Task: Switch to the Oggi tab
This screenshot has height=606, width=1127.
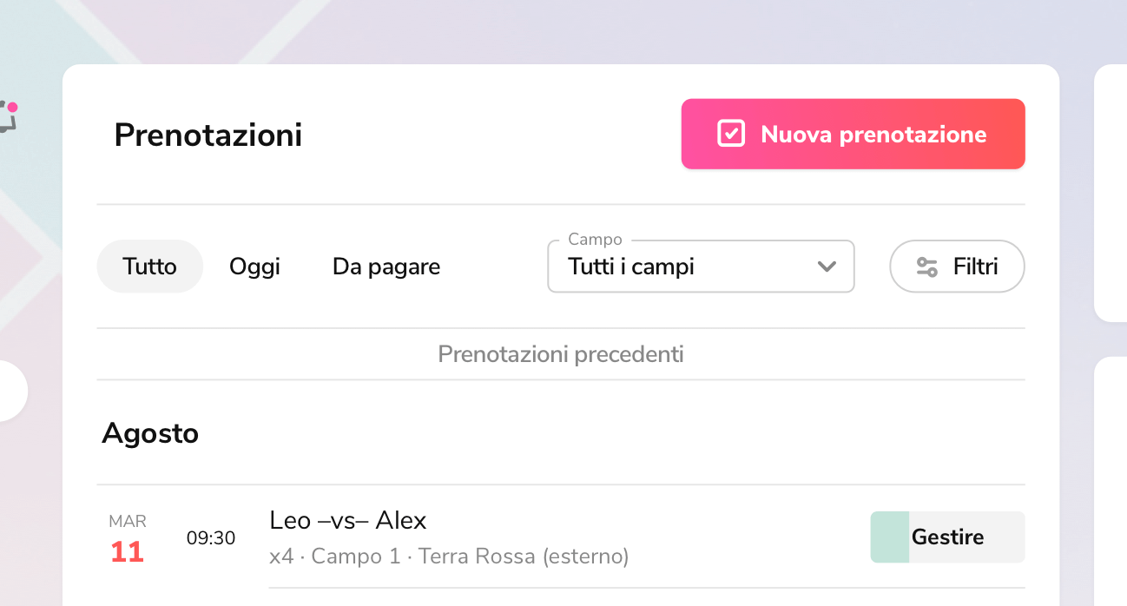Action: tap(254, 267)
